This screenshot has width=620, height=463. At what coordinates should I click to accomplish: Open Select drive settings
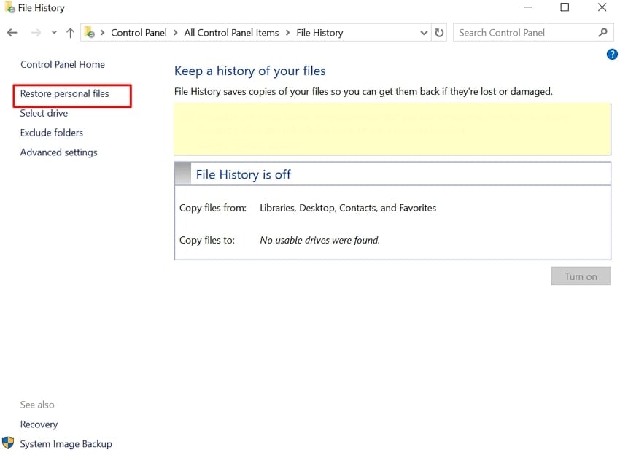coord(44,113)
